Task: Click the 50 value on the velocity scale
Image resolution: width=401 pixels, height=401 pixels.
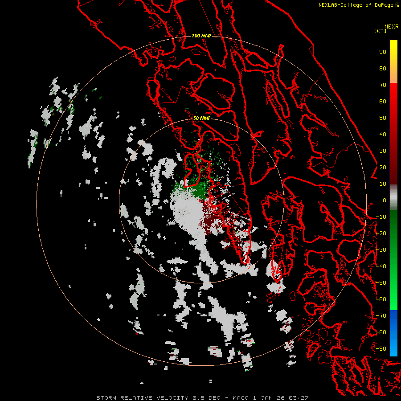Action: coord(383,118)
